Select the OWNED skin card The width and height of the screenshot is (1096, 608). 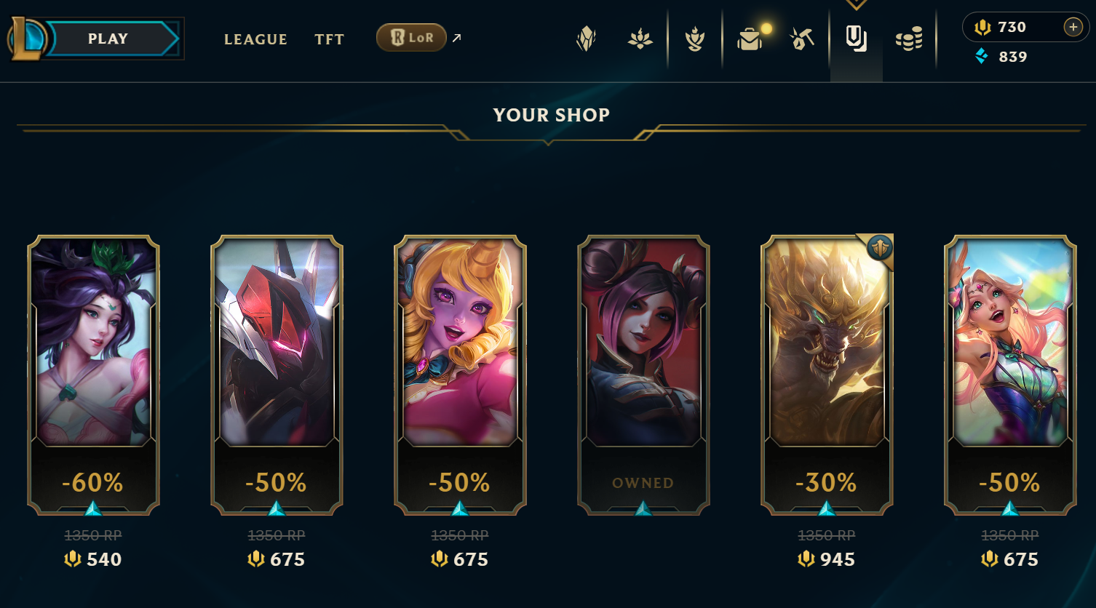(x=643, y=375)
